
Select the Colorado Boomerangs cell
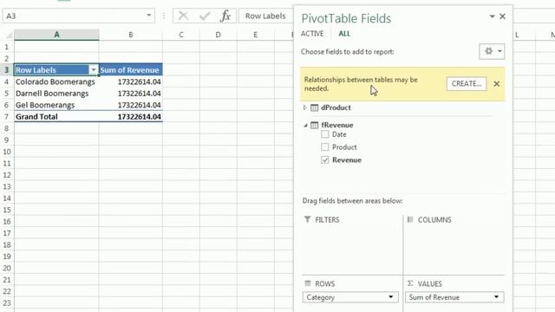(x=56, y=81)
